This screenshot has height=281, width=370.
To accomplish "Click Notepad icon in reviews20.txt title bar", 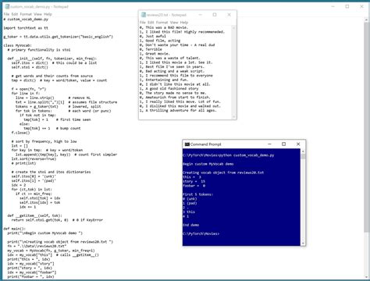I will tap(144, 15).
